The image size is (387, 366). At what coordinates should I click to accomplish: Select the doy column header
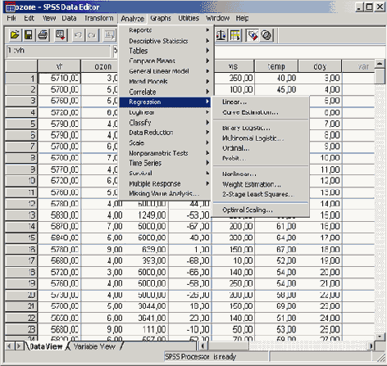(320, 66)
